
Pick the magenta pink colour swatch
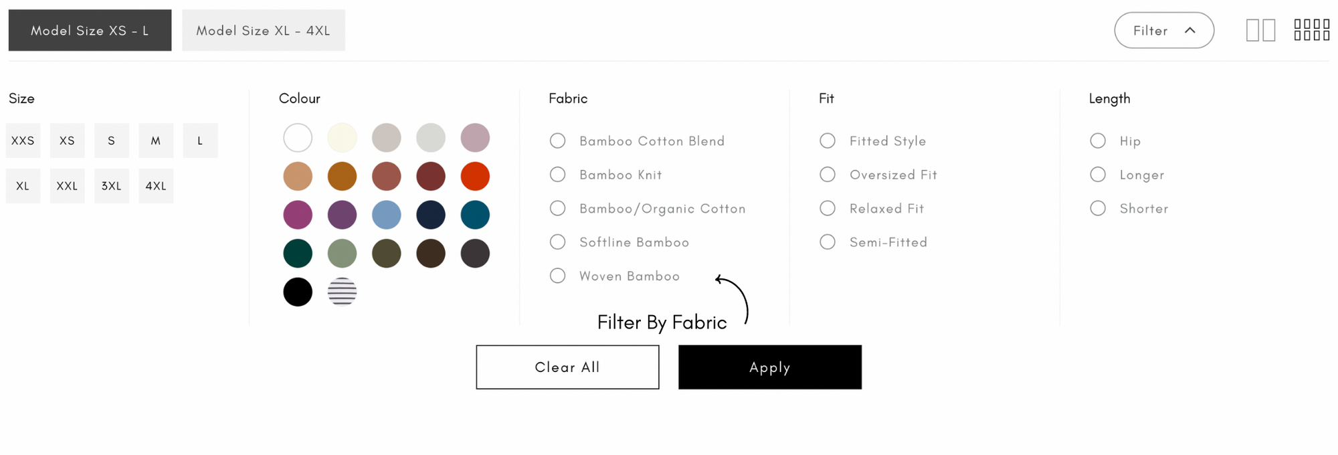pos(298,215)
